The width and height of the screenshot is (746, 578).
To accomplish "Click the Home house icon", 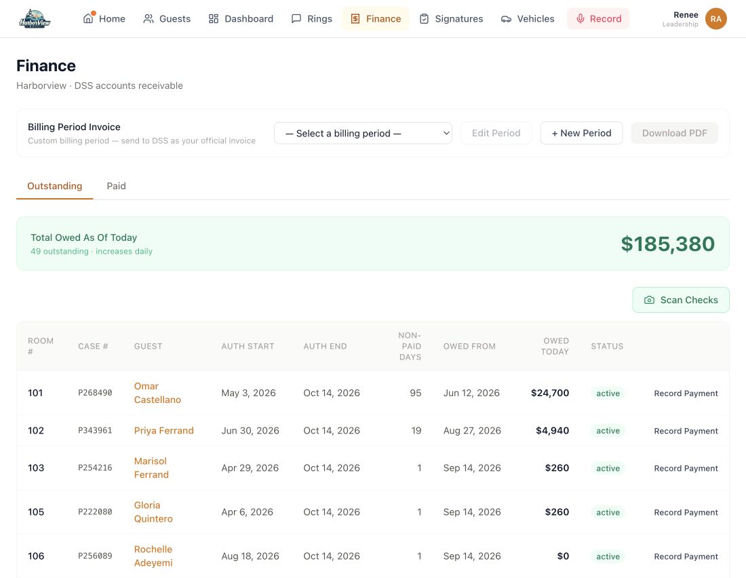I will point(88,18).
